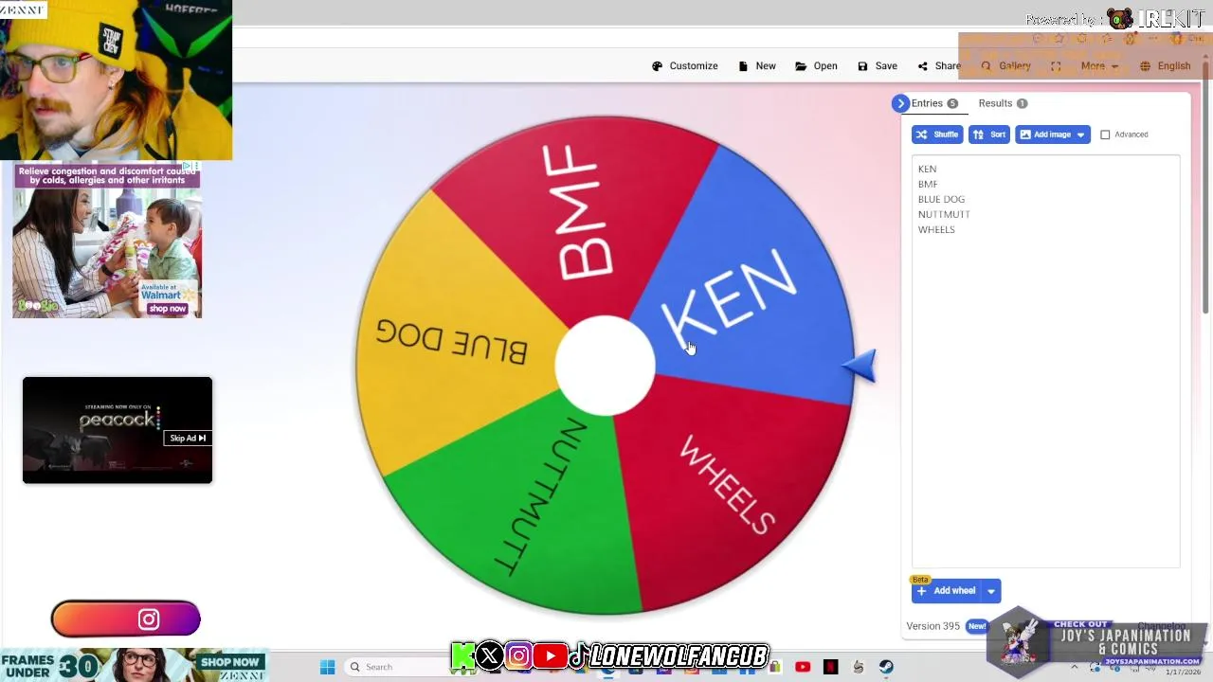
Task: Change language from English
Action: (1166, 66)
